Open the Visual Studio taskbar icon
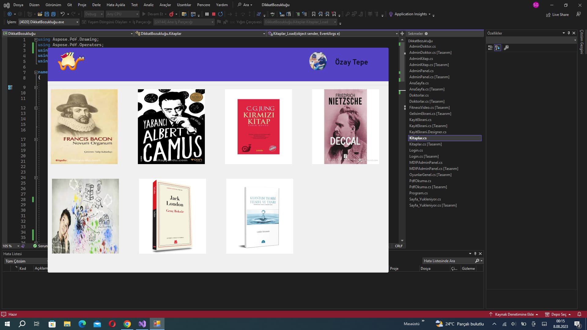The height and width of the screenshot is (330, 587). tap(142, 324)
